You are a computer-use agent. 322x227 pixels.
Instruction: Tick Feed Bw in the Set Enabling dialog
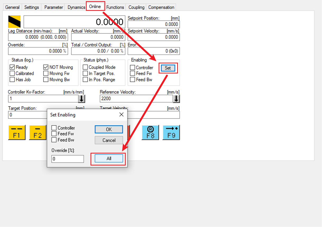click(54, 140)
